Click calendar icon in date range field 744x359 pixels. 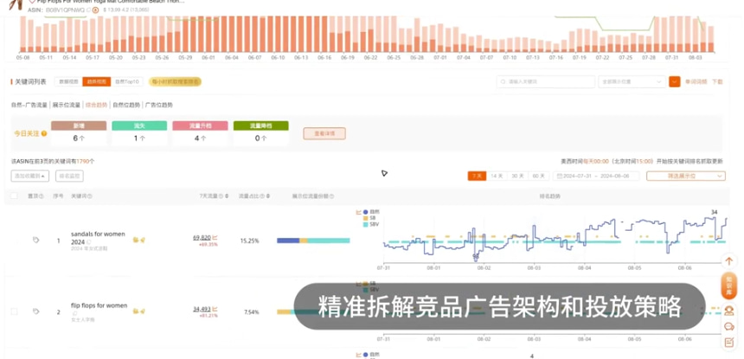click(560, 176)
